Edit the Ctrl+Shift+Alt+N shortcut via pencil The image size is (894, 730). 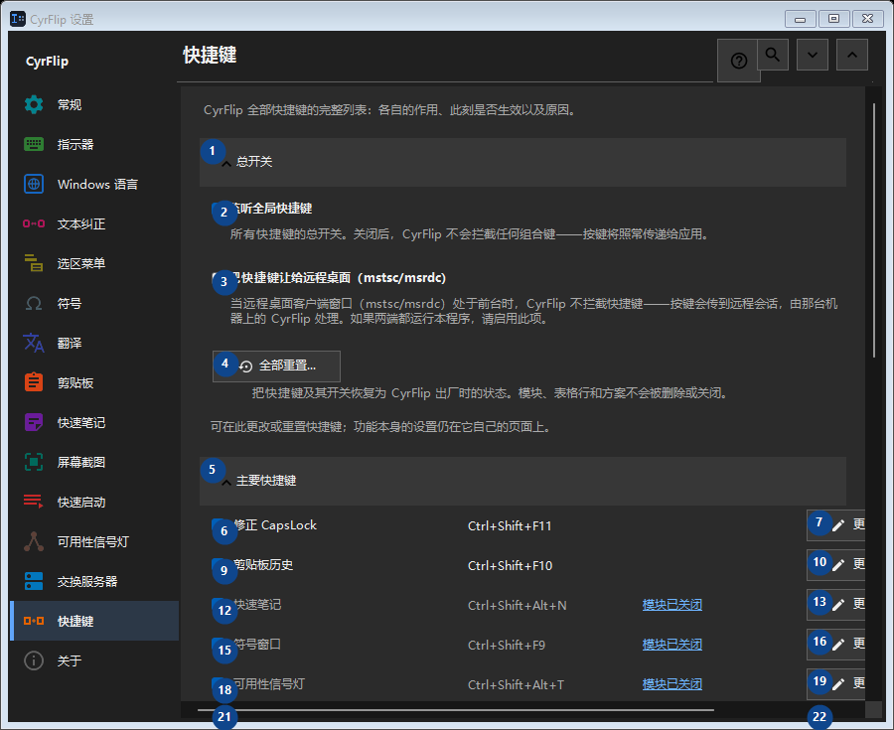tap(838, 605)
